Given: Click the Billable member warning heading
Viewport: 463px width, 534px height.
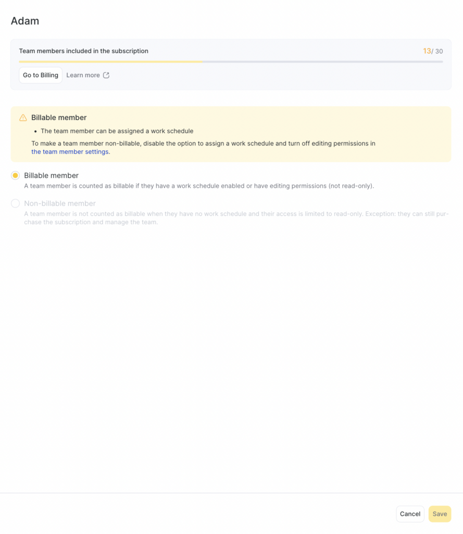Looking at the screenshot, I should coord(59,118).
